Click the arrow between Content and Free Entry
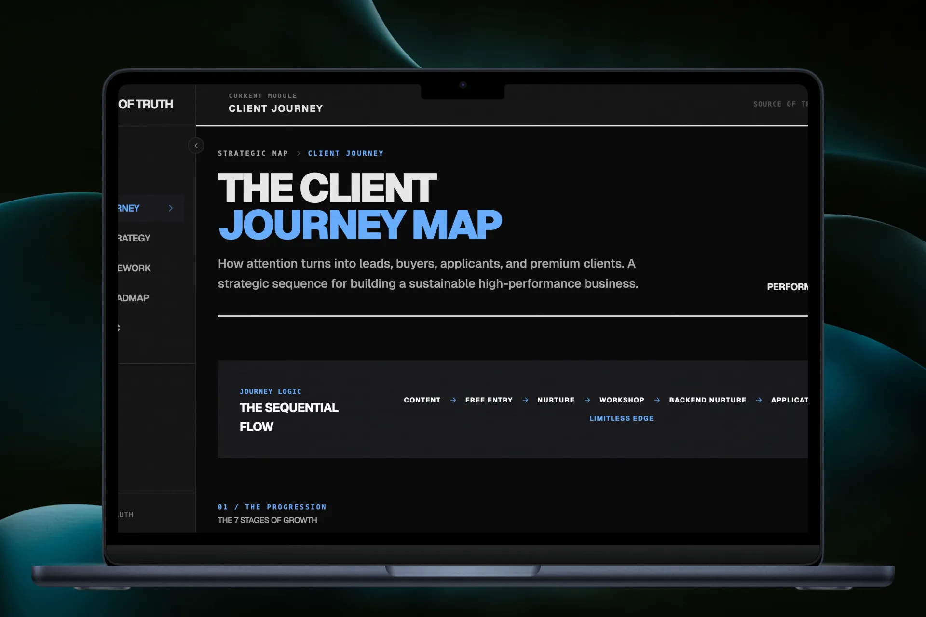Viewport: 926px width, 617px height. coord(453,400)
